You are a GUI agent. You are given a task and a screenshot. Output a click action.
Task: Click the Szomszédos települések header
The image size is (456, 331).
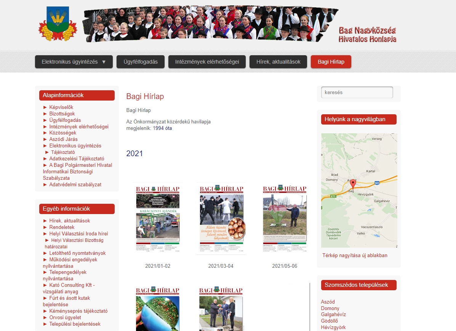click(358, 285)
